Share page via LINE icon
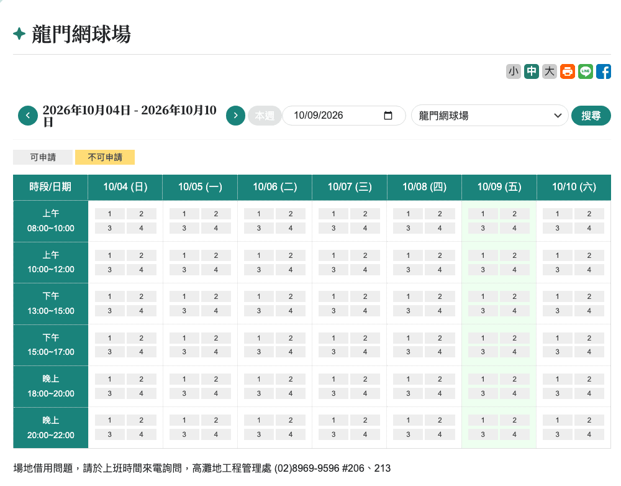621x486 pixels. point(586,71)
